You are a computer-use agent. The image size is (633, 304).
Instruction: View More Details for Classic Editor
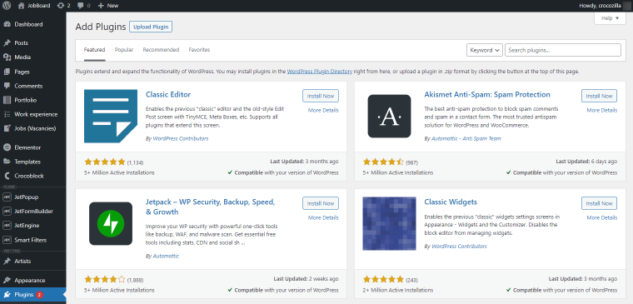click(x=323, y=110)
